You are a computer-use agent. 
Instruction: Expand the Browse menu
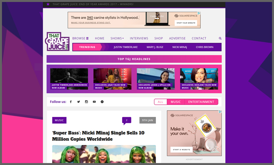[x=80, y=38]
